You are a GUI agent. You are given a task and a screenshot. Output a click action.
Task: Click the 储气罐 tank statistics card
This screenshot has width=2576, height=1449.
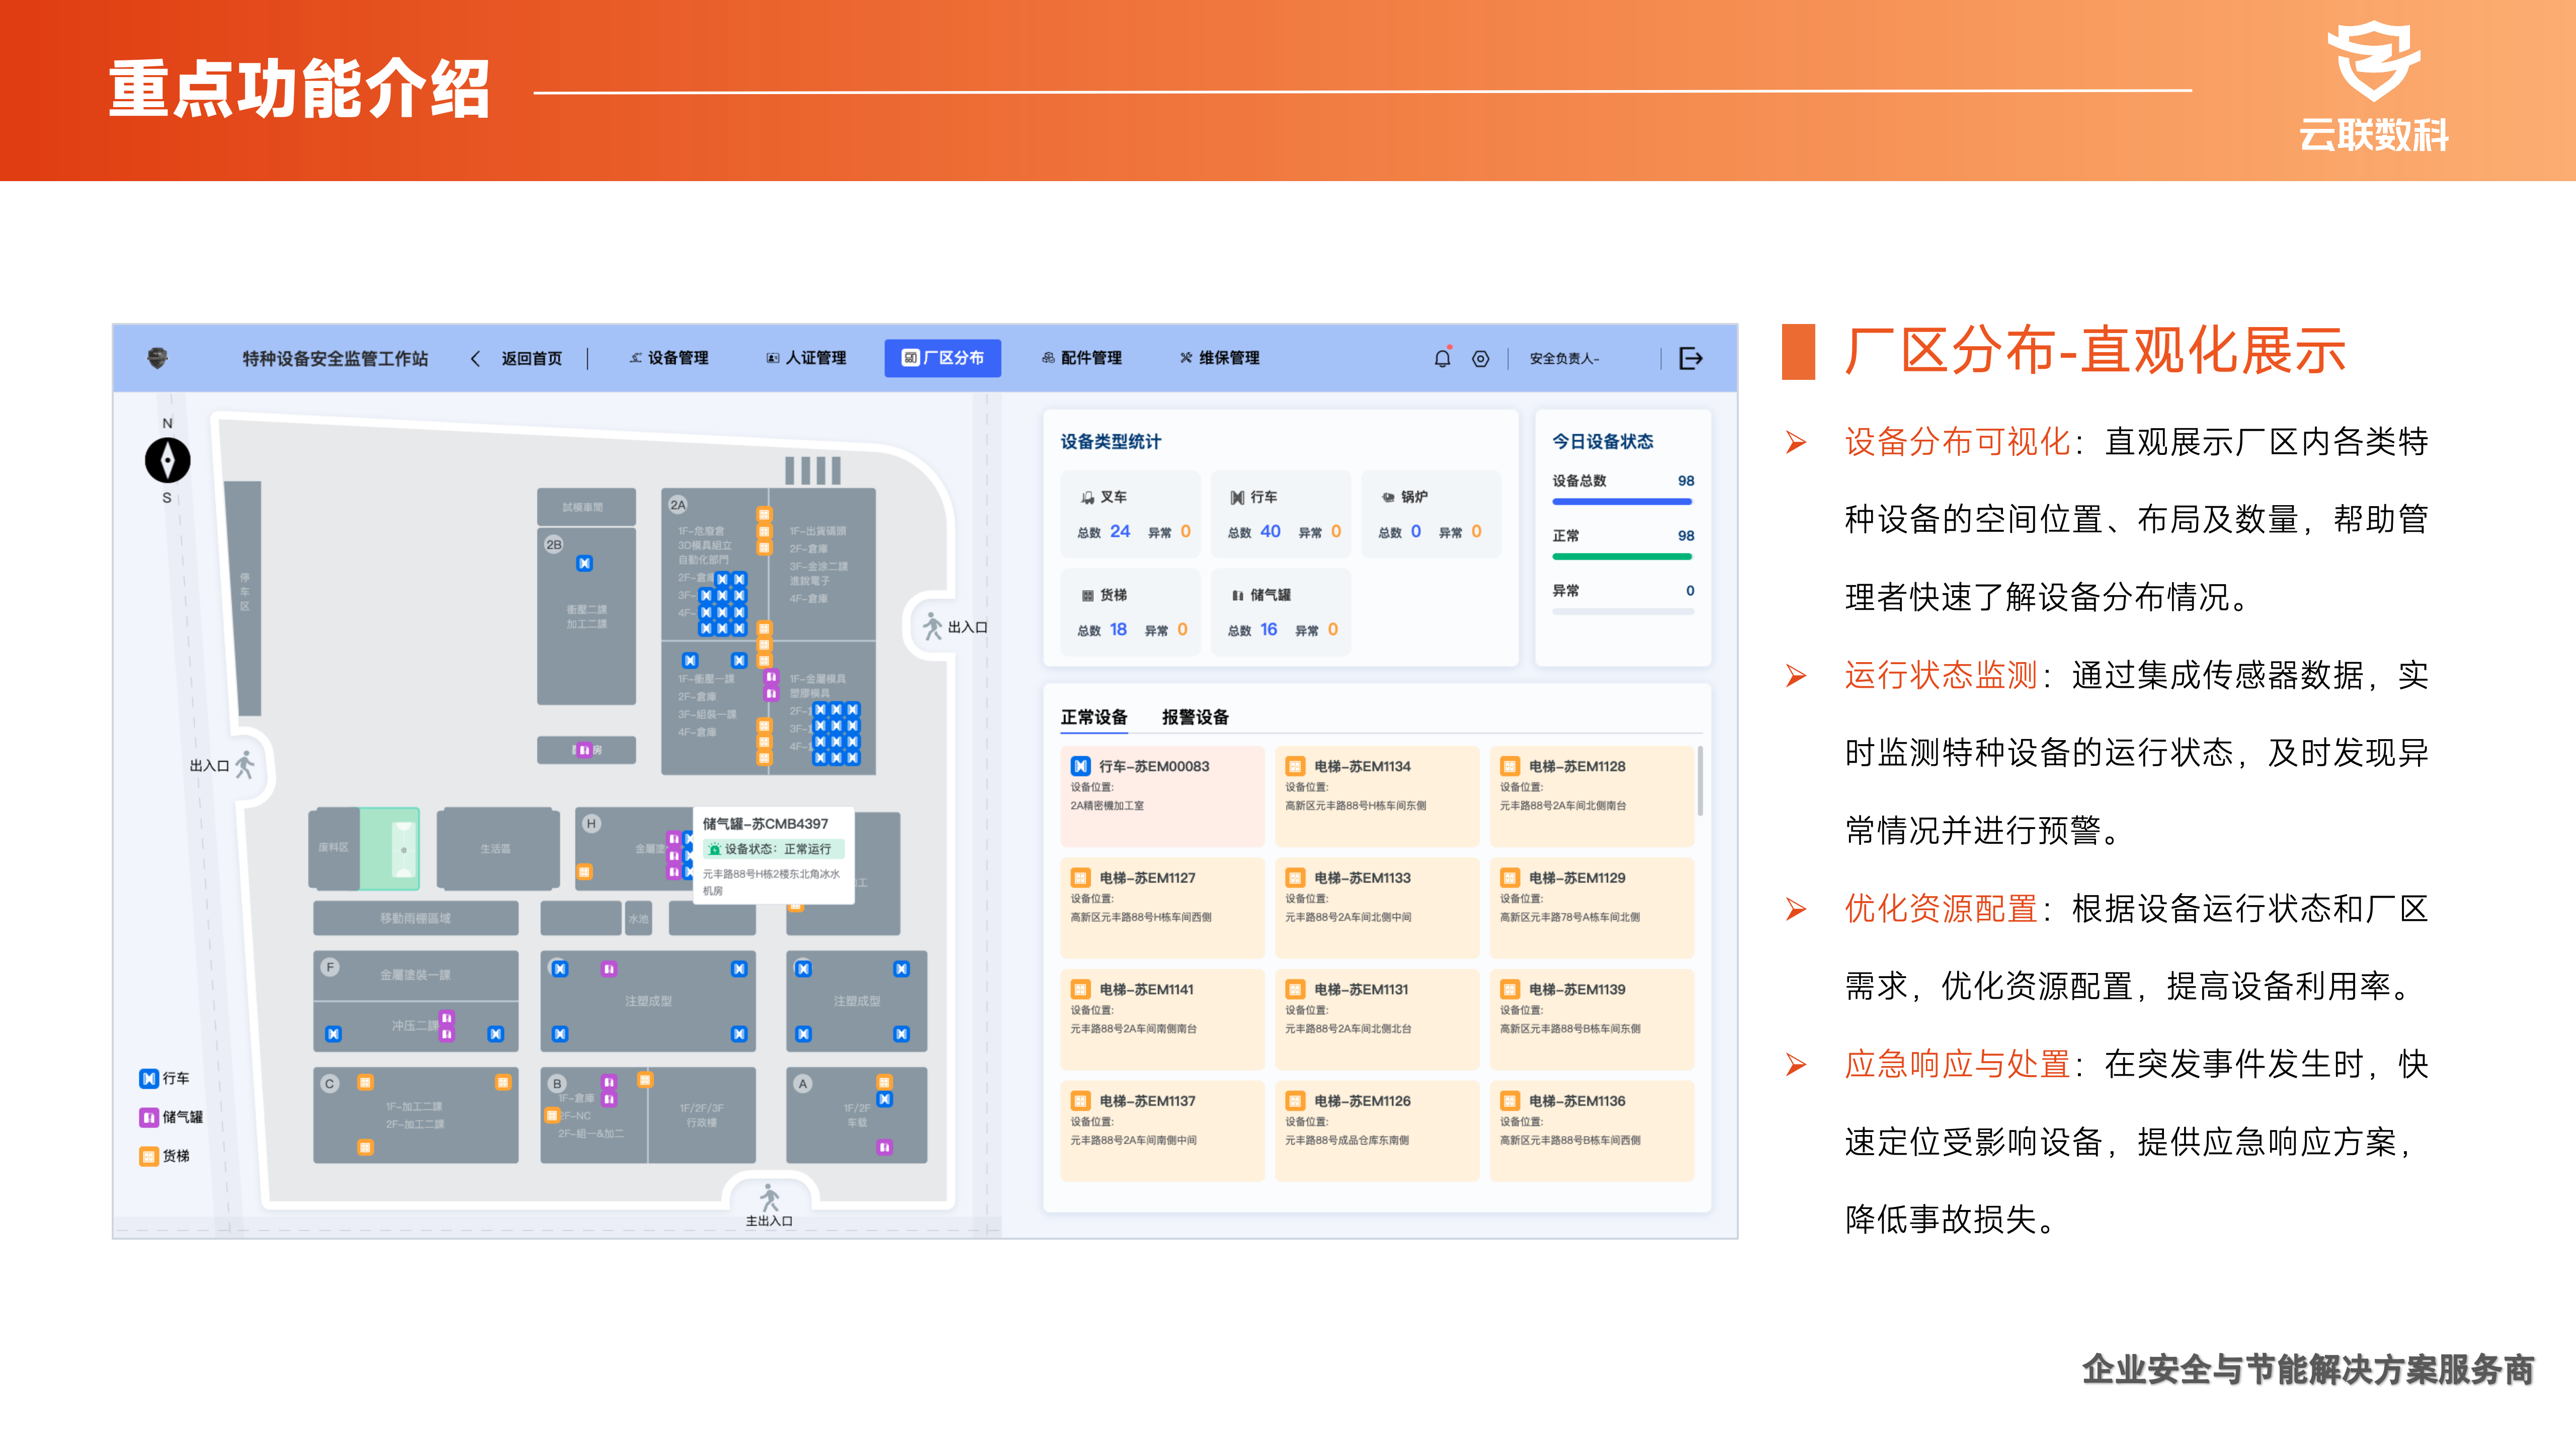click(1280, 612)
